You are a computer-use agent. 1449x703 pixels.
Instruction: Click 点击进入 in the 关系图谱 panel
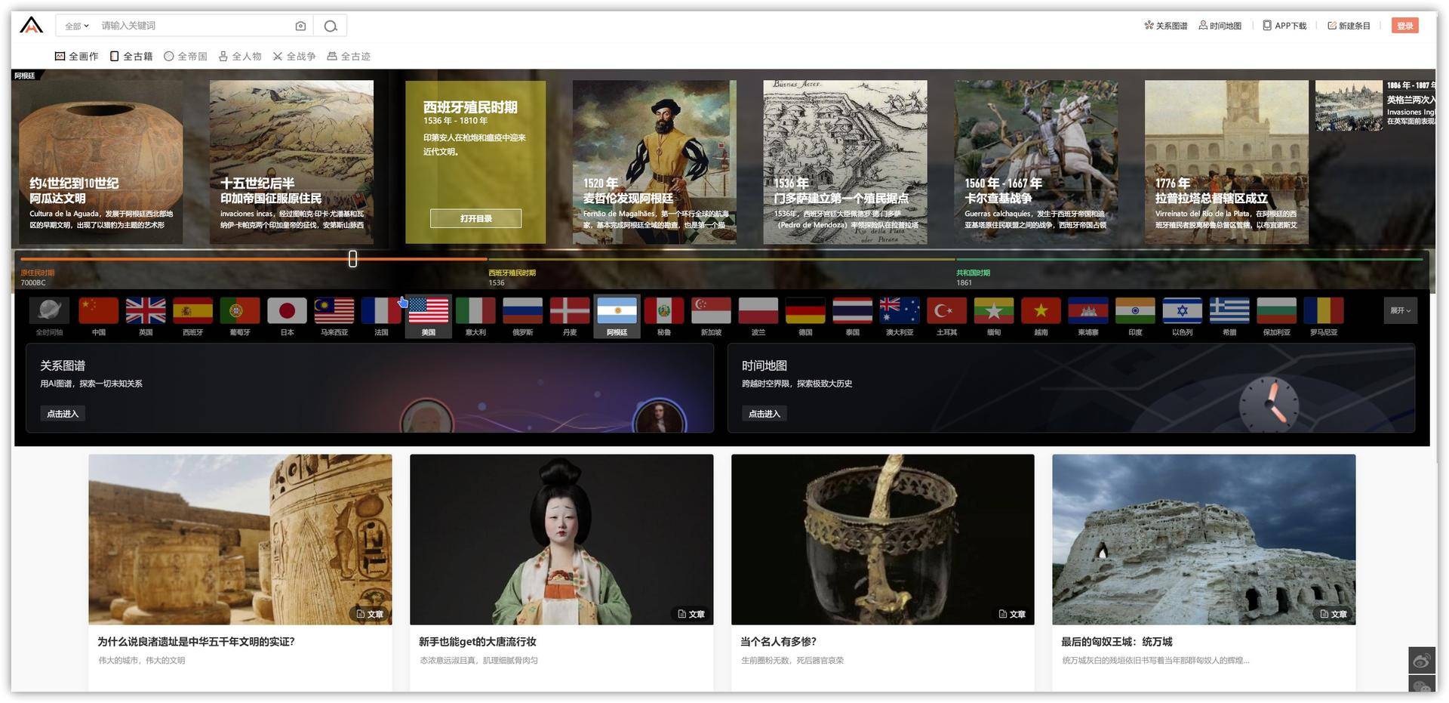[63, 414]
